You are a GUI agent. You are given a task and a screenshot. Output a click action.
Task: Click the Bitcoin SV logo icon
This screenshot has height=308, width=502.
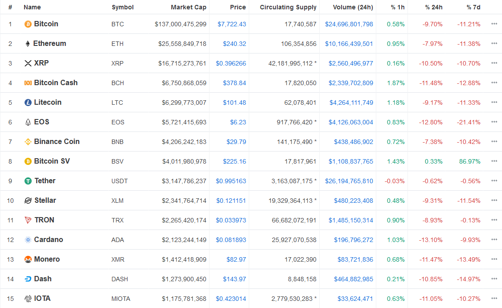click(x=28, y=161)
